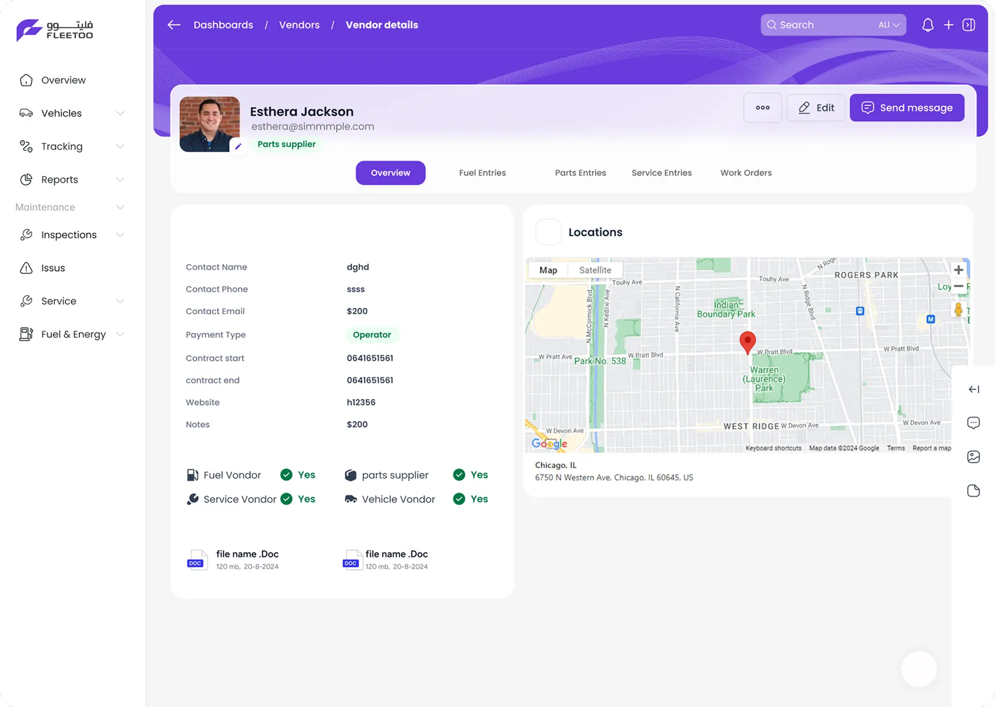The width and height of the screenshot is (995, 707).
Task: Select the Fuel & Energy sidebar icon
Action: (26, 334)
